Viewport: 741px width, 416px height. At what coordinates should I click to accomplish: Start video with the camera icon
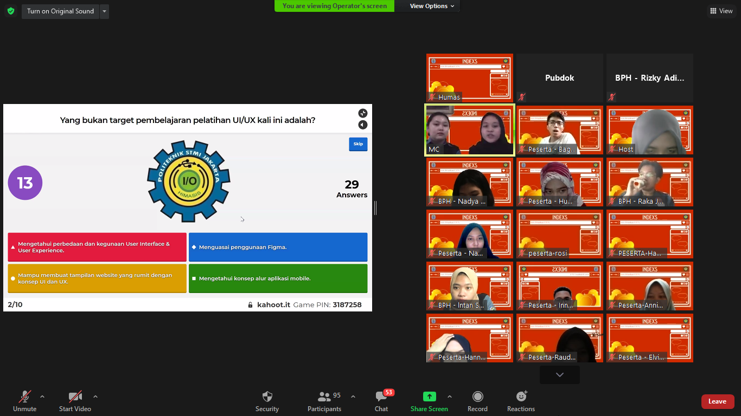click(x=75, y=401)
